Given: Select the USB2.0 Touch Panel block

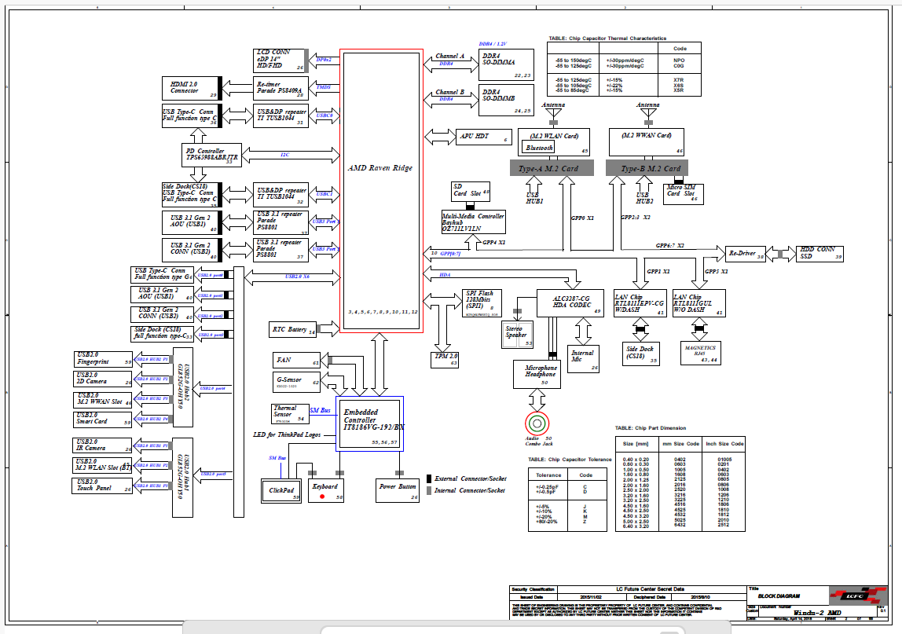Looking at the screenshot, I should click(x=104, y=486).
